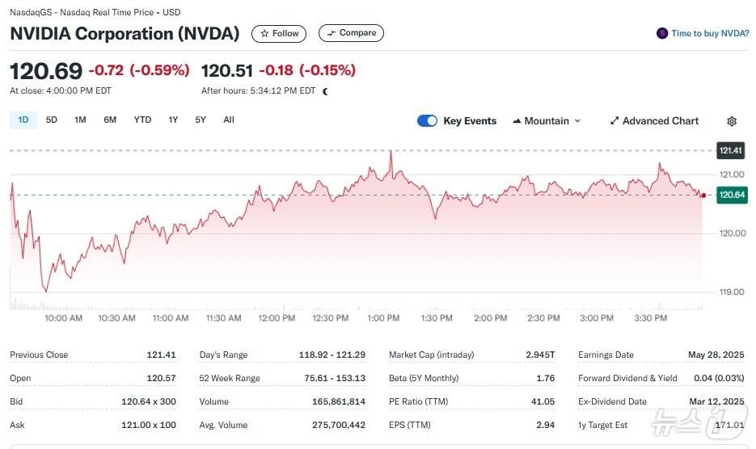Click the purple Time to buy icon
Screen dimensions: 756x449
pos(662,33)
